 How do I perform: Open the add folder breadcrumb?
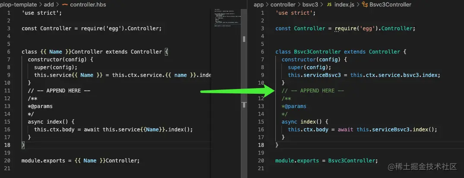pyautogui.click(x=49, y=5)
